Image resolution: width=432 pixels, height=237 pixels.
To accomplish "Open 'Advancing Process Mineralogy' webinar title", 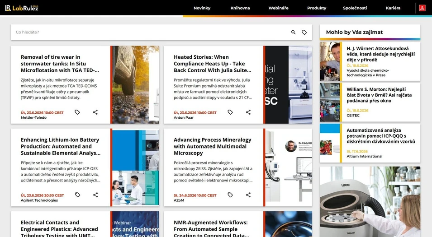I will 213,146.
